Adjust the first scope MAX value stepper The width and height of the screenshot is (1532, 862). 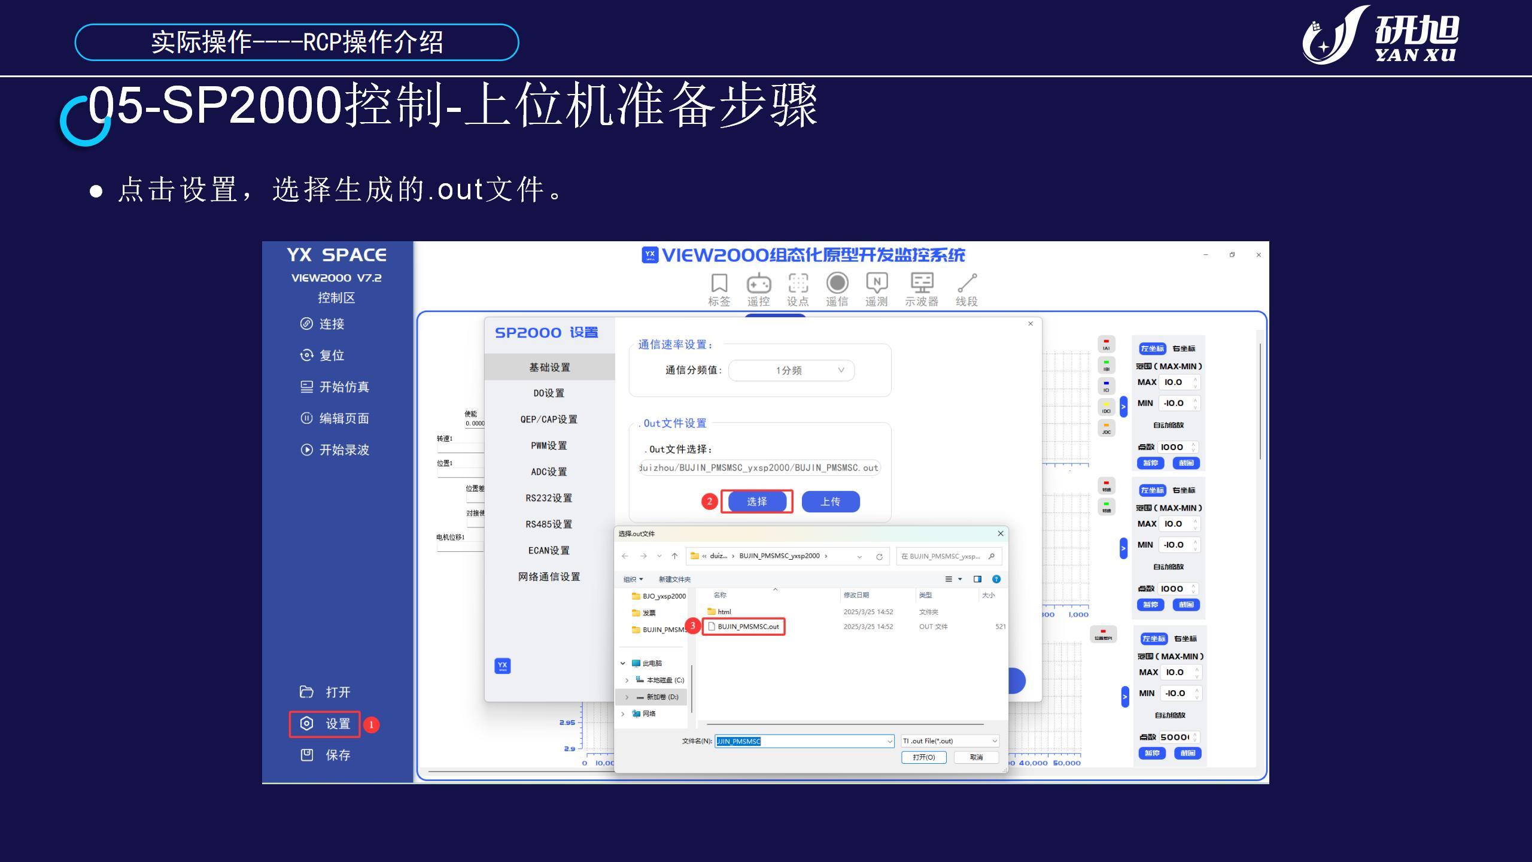click(1196, 382)
